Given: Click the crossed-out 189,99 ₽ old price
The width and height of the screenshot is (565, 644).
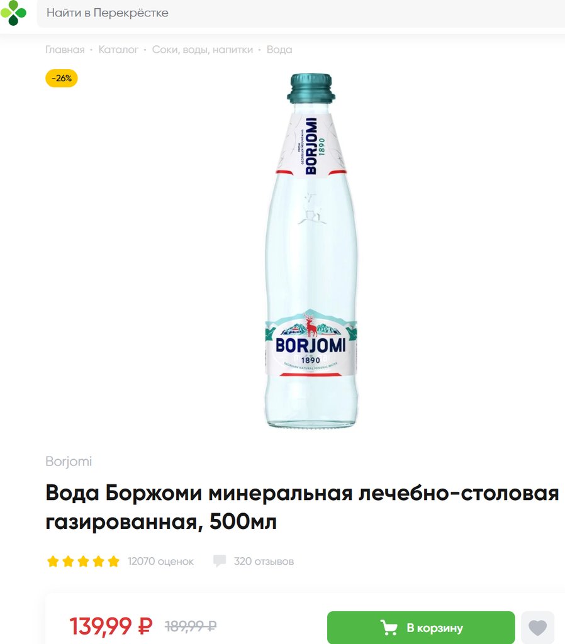Looking at the screenshot, I should pyautogui.click(x=191, y=626).
